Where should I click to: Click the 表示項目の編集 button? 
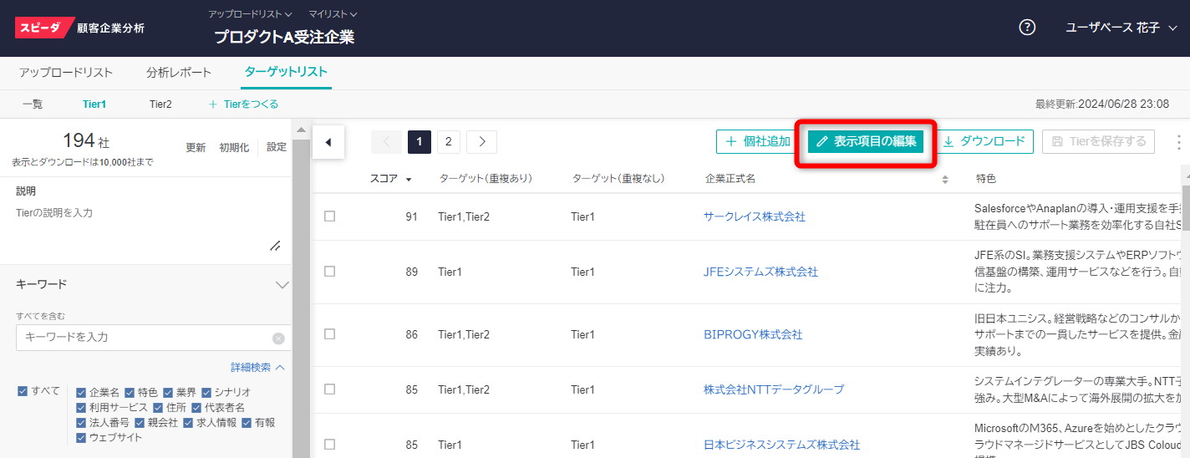pos(866,142)
